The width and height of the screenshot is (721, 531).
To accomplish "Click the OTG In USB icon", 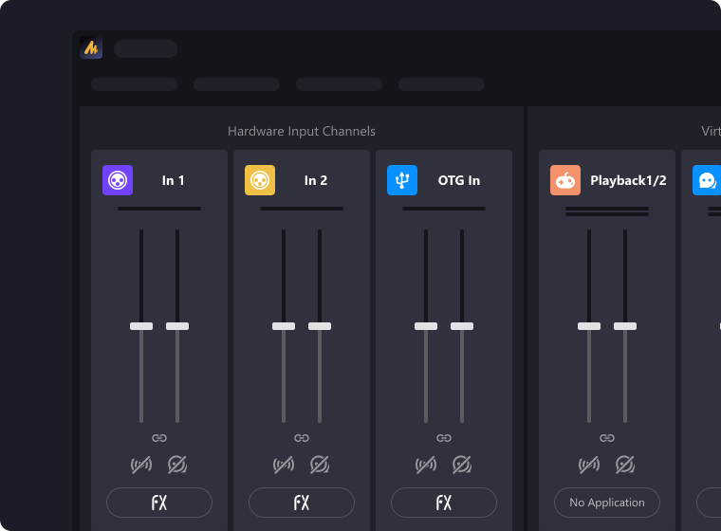I will pyautogui.click(x=402, y=180).
